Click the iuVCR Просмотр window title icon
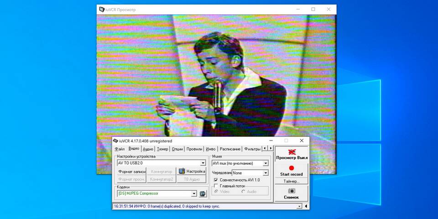The width and height of the screenshot is (438, 219). pyautogui.click(x=102, y=10)
